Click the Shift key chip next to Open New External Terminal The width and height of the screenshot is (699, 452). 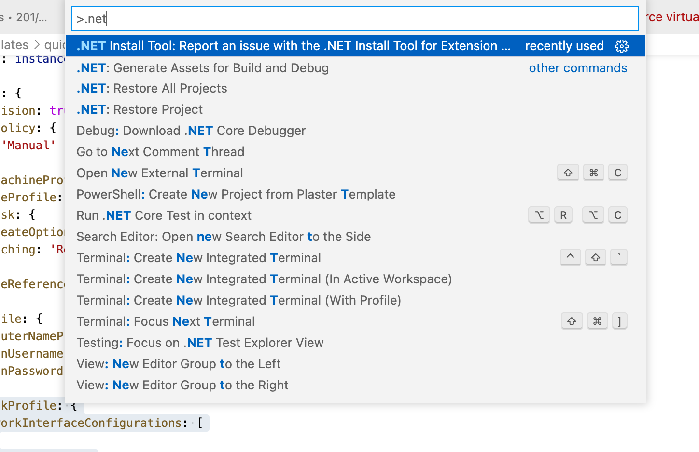point(568,172)
